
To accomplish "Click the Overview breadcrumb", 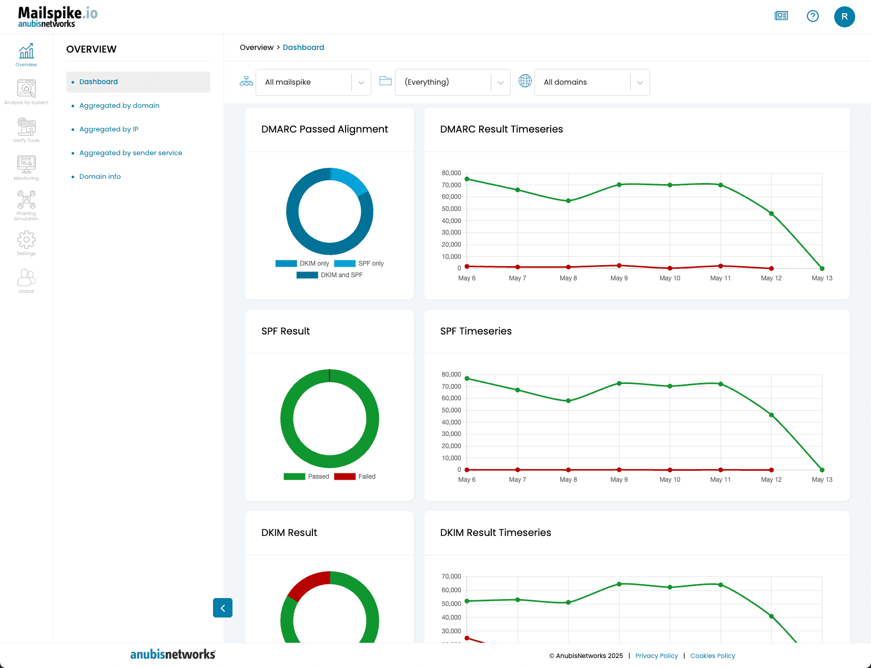I will (257, 47).
